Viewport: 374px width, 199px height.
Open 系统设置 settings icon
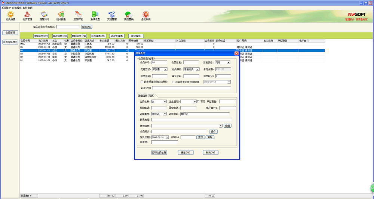pyautogui.click(x=95, y=15)
